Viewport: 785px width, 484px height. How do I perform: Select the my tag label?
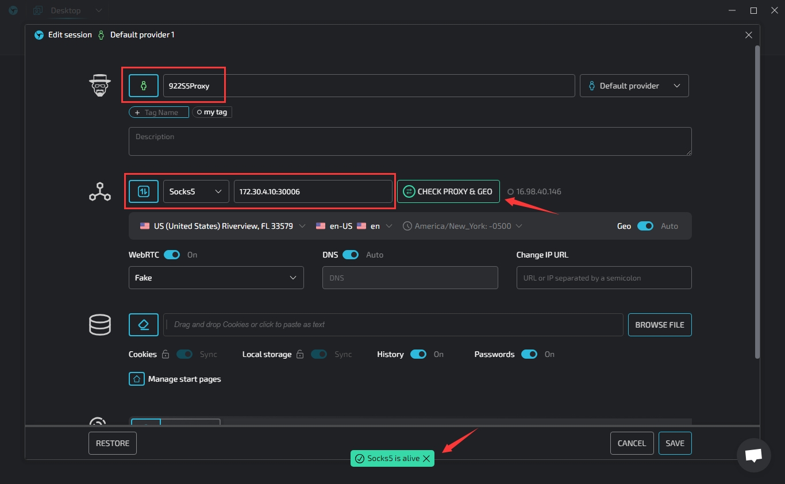point(212,112)
